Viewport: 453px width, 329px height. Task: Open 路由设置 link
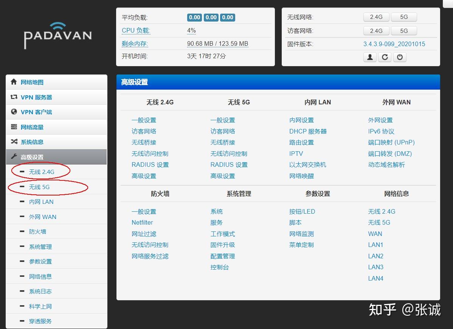302,143
